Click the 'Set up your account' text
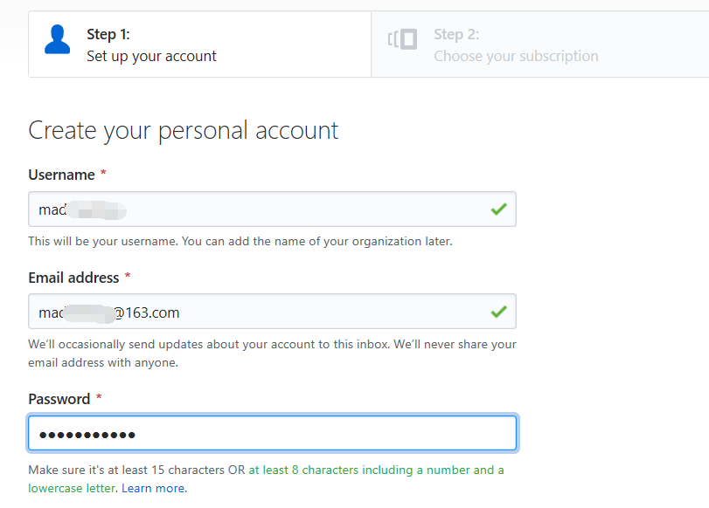The image size is (709, 508). tap(151, 56)
